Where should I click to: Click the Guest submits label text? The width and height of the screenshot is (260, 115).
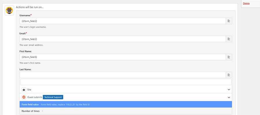tap(35, 97)
